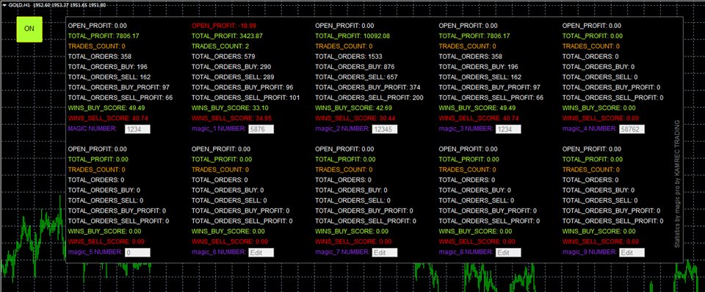Click WINS_SELL_SCORE: 34.95
705x292 pixels.
pos(232,118)
